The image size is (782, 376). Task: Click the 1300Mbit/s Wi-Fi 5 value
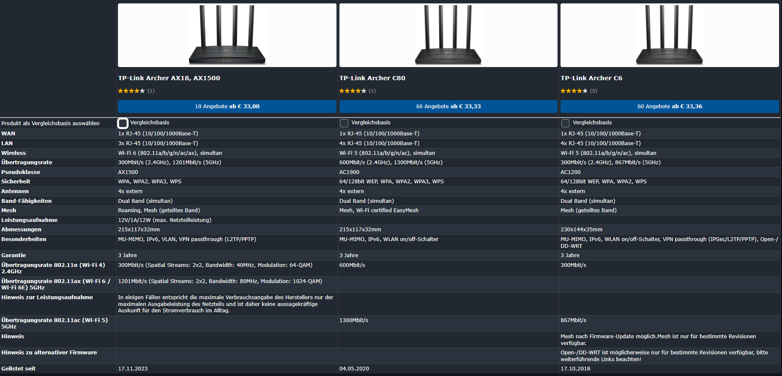(353, 320)
